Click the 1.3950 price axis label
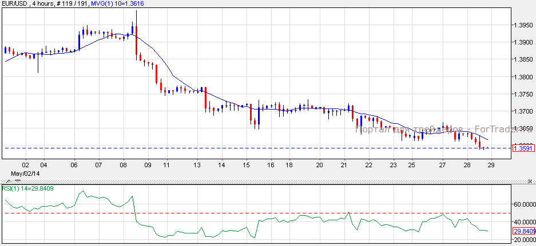Screen dimensions: 536x246 523,25
